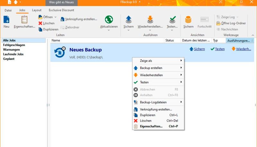Click the Sichern link in job row

pyautogui.click(x=199, y=49)
